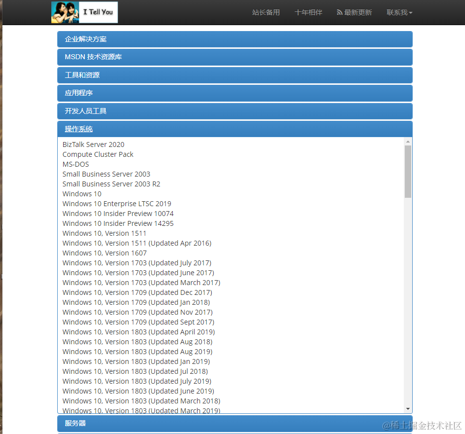Select Version 1709 (Updated Sept 2017)

point(139,322)
